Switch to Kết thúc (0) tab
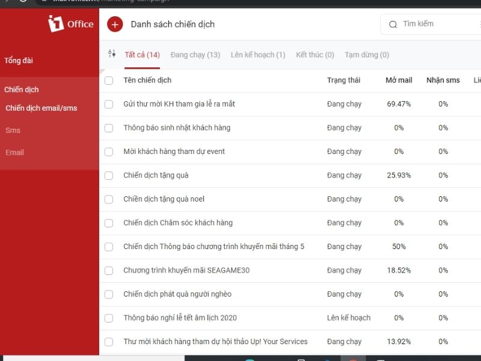 pos(315,55)
